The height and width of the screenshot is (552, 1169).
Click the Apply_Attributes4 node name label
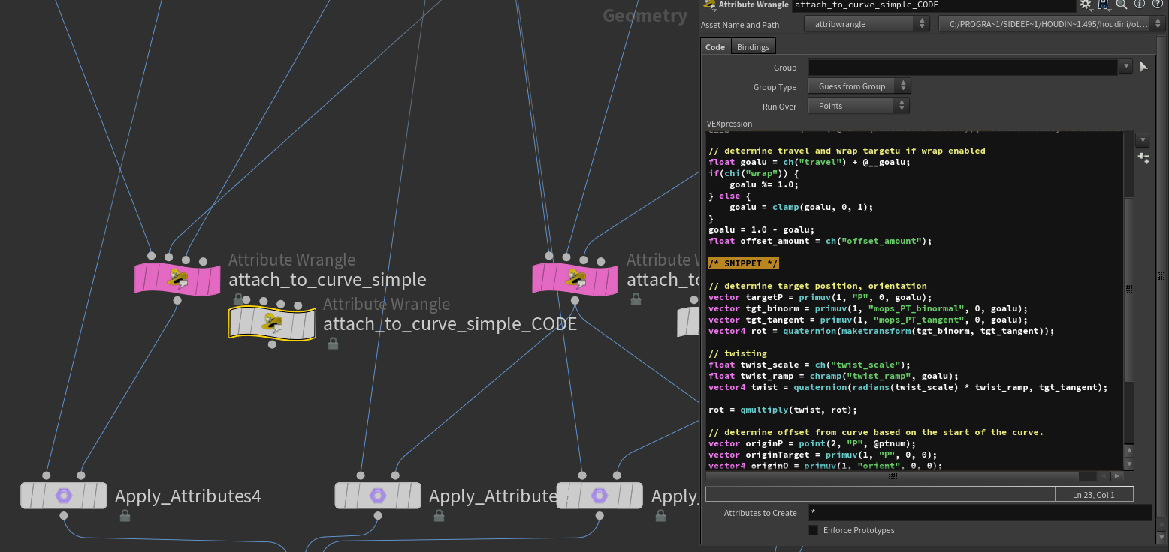click(188, 496)
